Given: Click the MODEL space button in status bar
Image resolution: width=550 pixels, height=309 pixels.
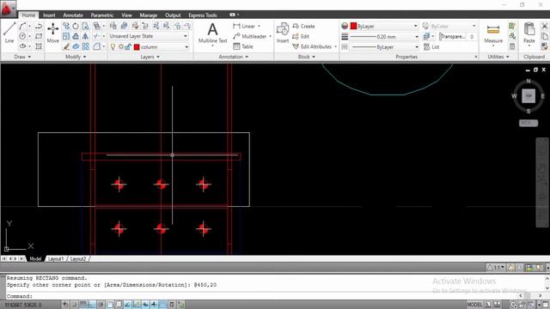Looking at the screenshot, I should (x=474, y=305).
